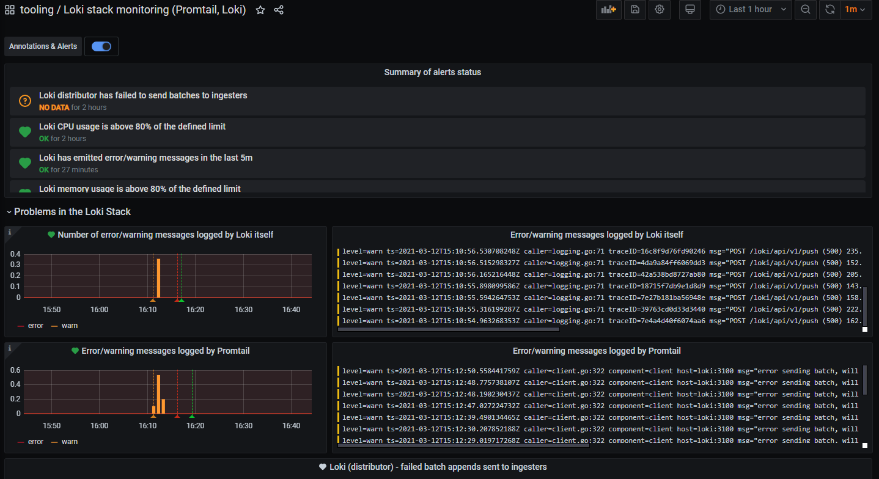Open the Number of error/warning messages panel title menu
Screen dimensions: 879x479
click(x=165, y=235)
